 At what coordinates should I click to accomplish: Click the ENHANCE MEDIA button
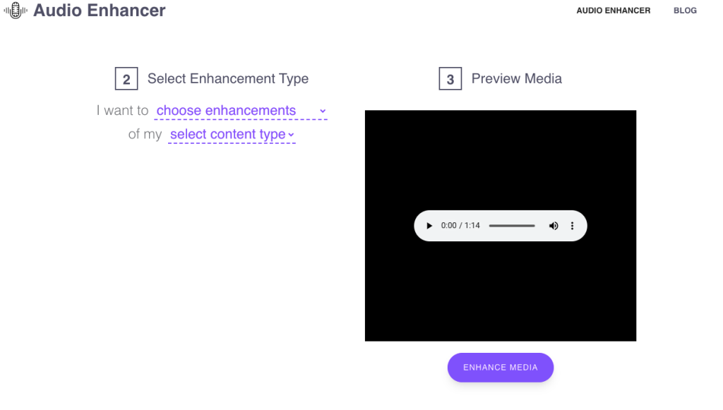tap(500, 367)
